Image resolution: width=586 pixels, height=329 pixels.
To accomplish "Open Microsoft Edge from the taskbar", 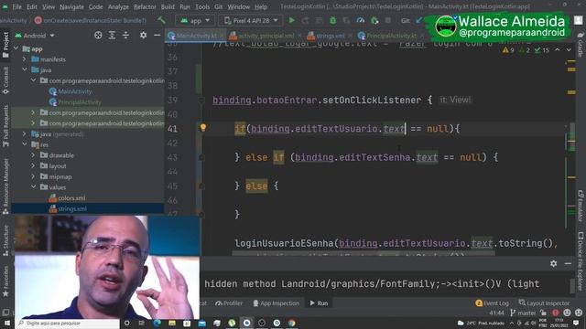I will (x=157, y=323).
